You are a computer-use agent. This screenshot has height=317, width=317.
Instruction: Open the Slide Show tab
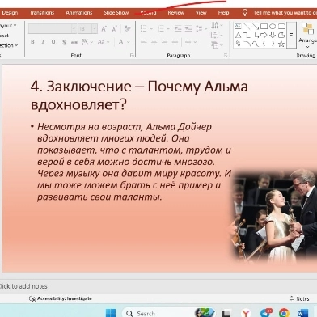(116, 13)
